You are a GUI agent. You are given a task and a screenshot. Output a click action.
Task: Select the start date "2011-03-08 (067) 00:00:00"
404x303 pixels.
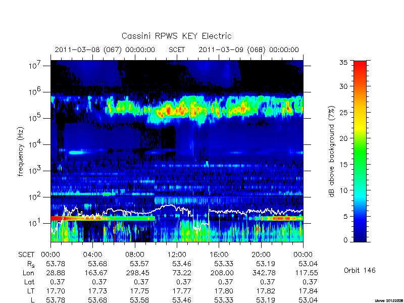pos(105,49)
